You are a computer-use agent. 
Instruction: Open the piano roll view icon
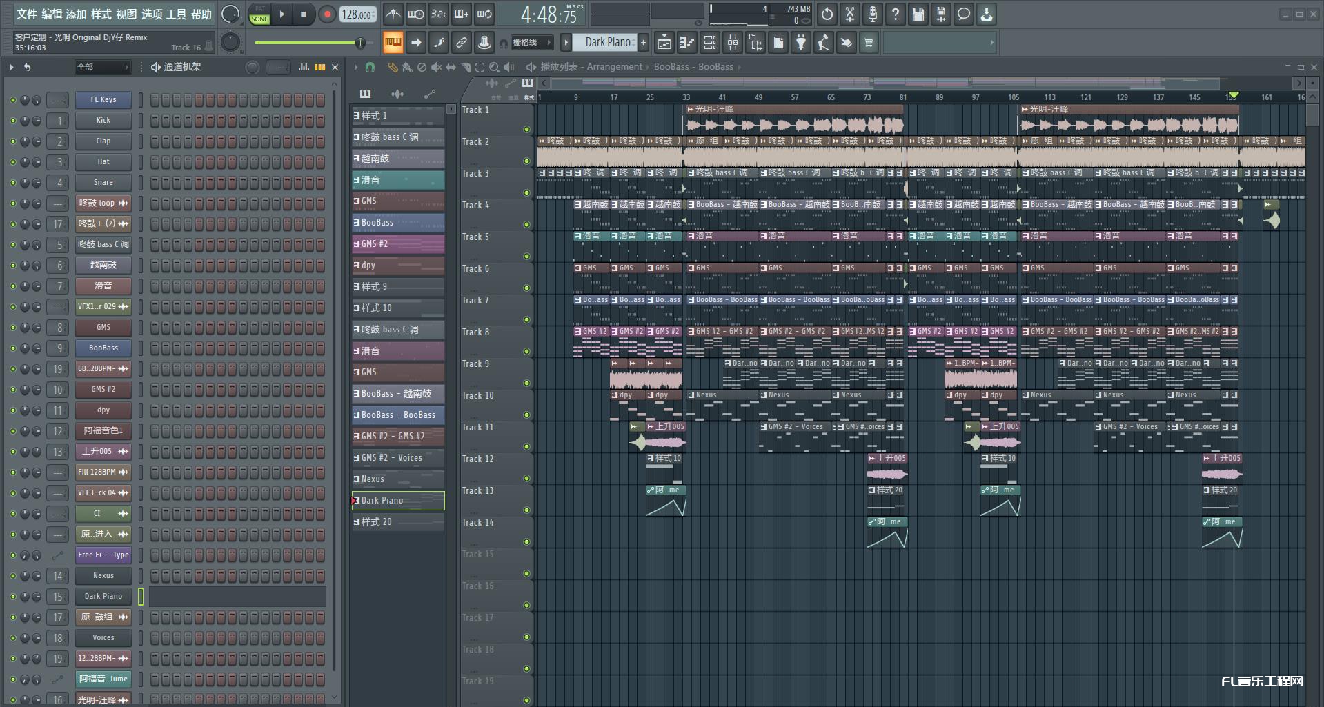(686, 43)
